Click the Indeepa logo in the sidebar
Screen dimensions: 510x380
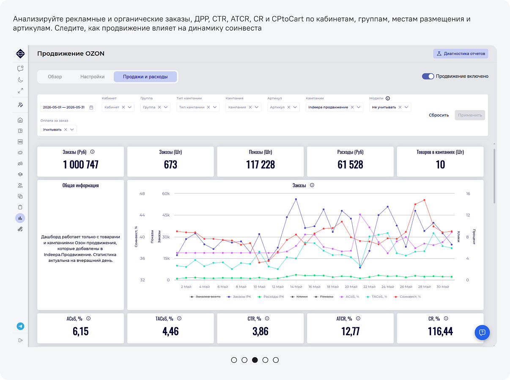pyautogui.click(x=20, y=54)
